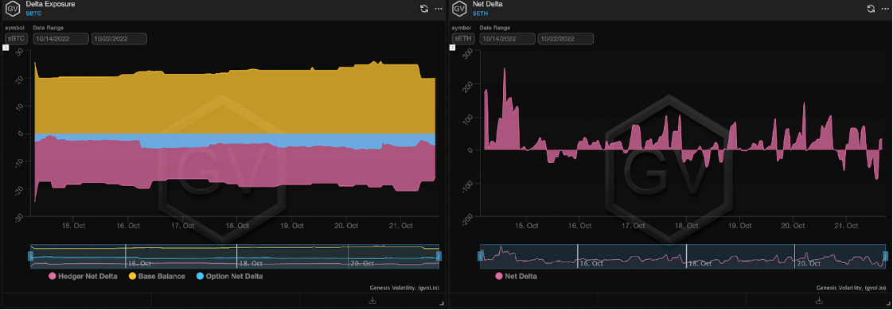This screenshot has width=893, height=310.
Task: Refresh the Delta Exposure chart
Action: (x=423, y=9)
